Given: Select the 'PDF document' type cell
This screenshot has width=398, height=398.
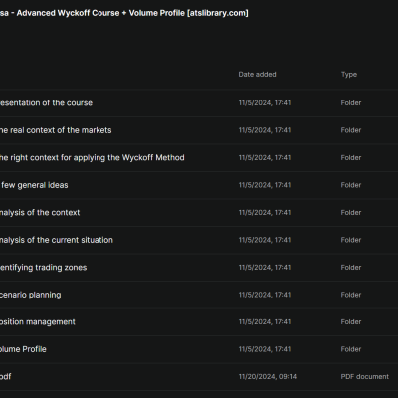Looking at the screenshot, I should click(x=365, y=376).
